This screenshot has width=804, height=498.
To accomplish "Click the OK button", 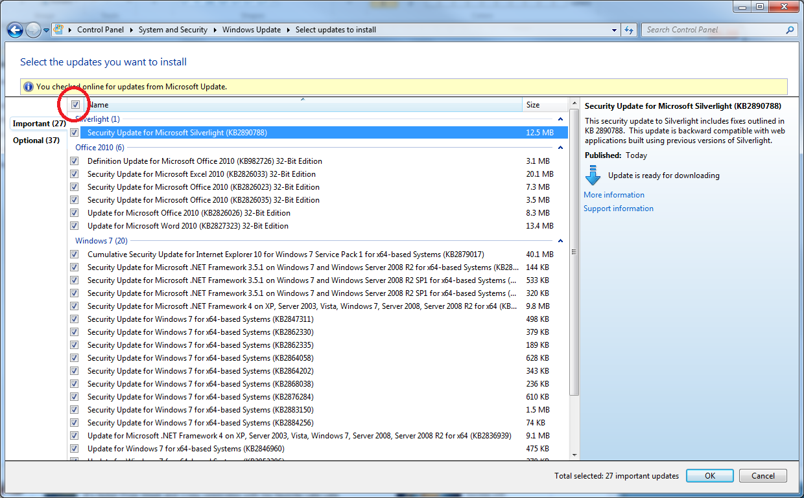I will 710,475.
